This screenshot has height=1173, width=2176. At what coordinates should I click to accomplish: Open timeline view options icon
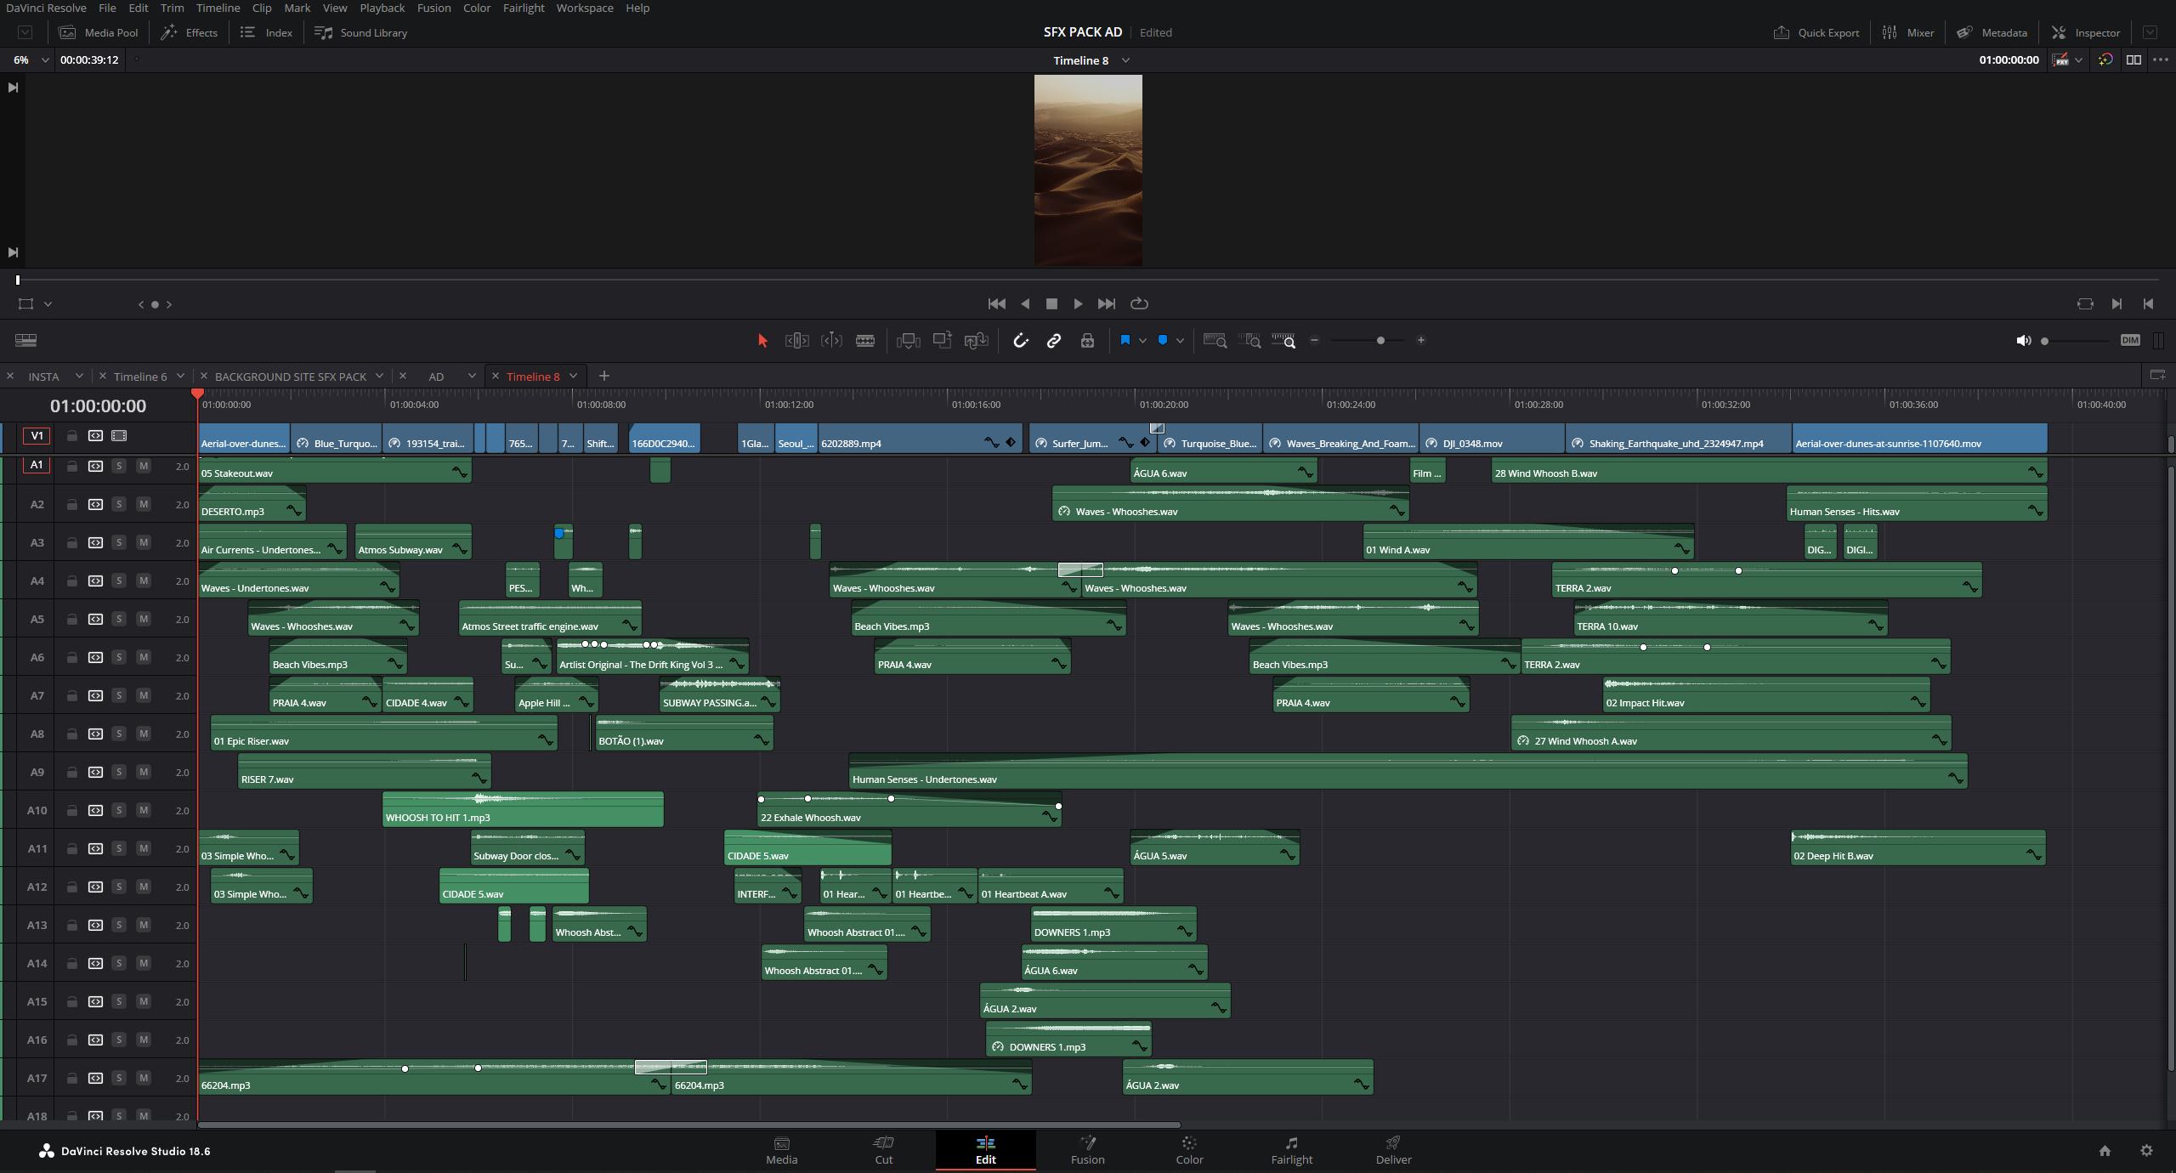pos(25,341)
